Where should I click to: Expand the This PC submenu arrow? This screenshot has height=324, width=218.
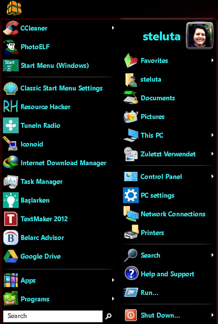point(212,135)
